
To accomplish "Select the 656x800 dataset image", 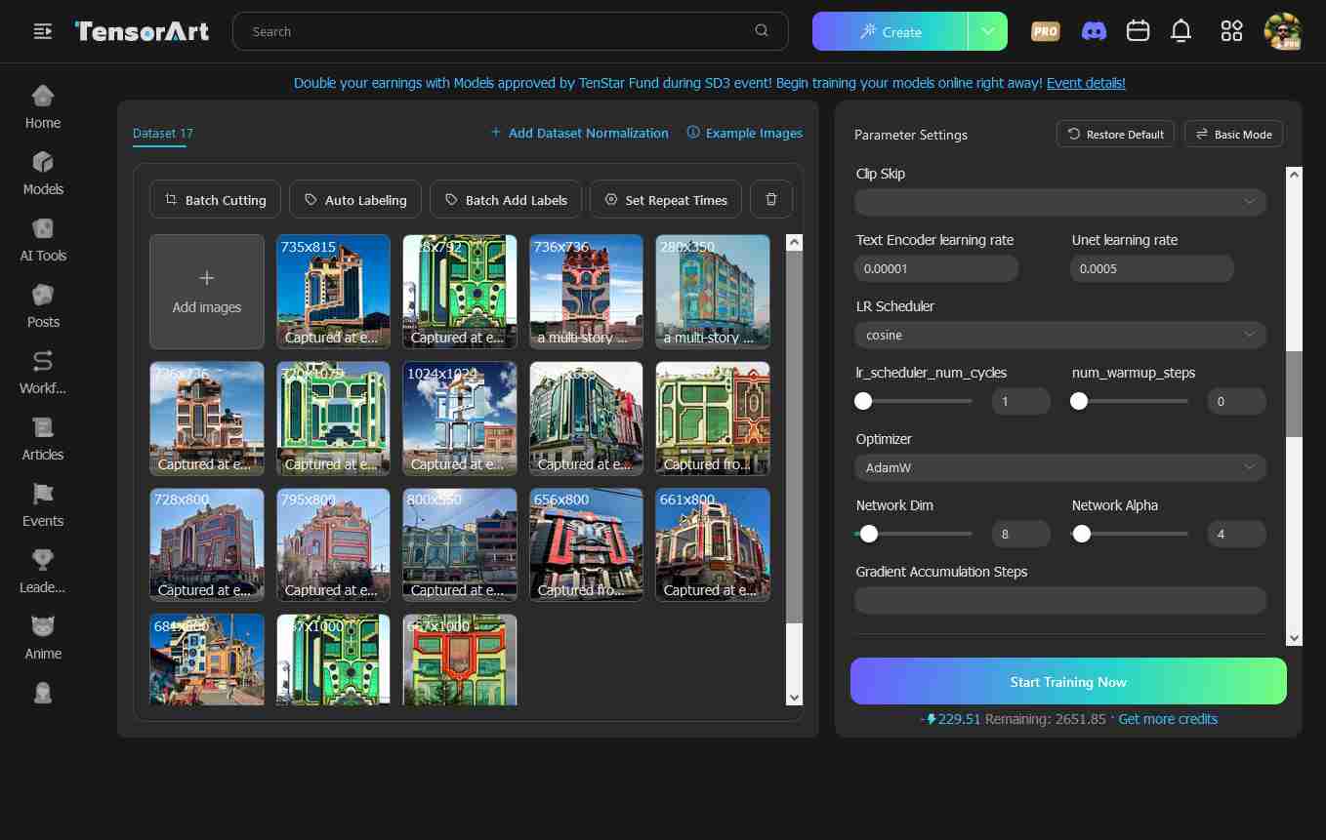I will [x=586, y=544].
